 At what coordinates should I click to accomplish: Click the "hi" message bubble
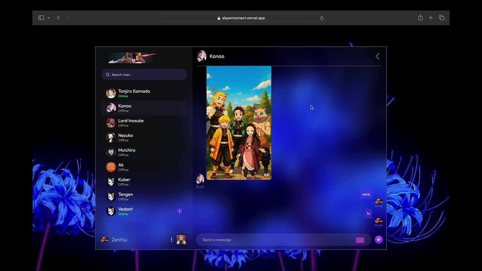368,213
